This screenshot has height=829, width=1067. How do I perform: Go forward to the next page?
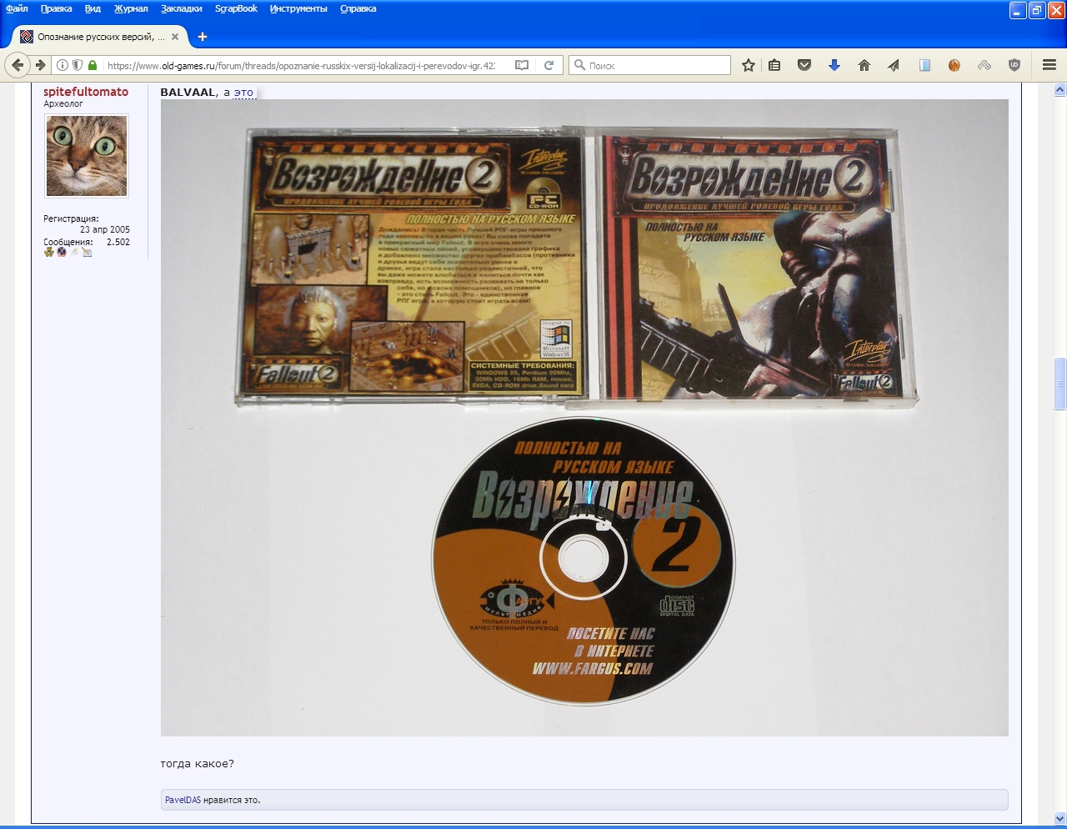point(40,65)
